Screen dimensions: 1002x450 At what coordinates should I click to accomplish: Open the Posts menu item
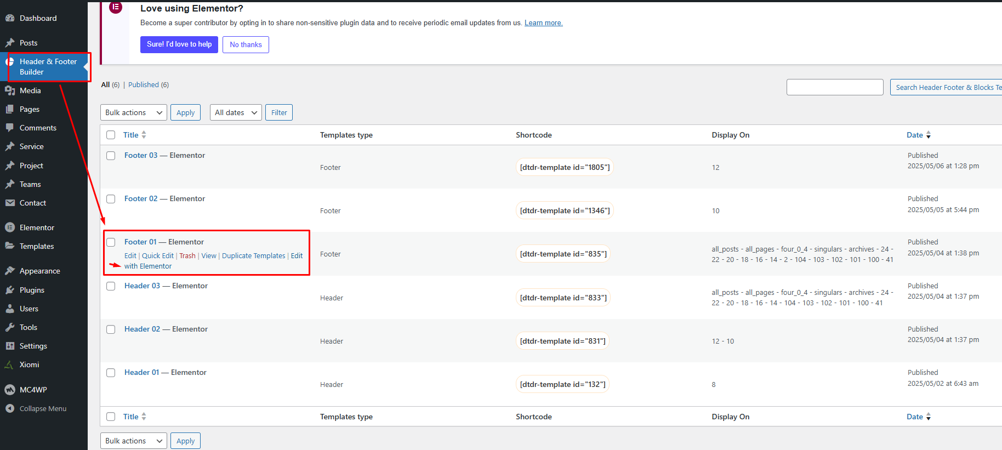(x=44, y=43)
